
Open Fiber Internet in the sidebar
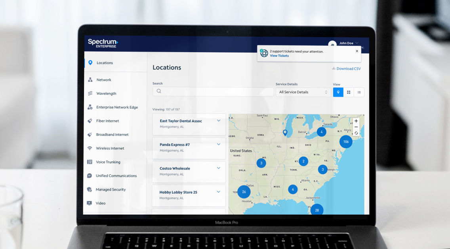pyautogui.click(x=107, y=121)
